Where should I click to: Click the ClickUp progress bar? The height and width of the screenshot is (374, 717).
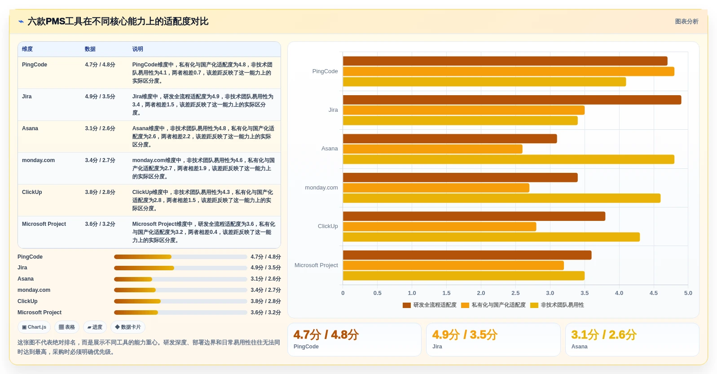(x=180, y=301)
